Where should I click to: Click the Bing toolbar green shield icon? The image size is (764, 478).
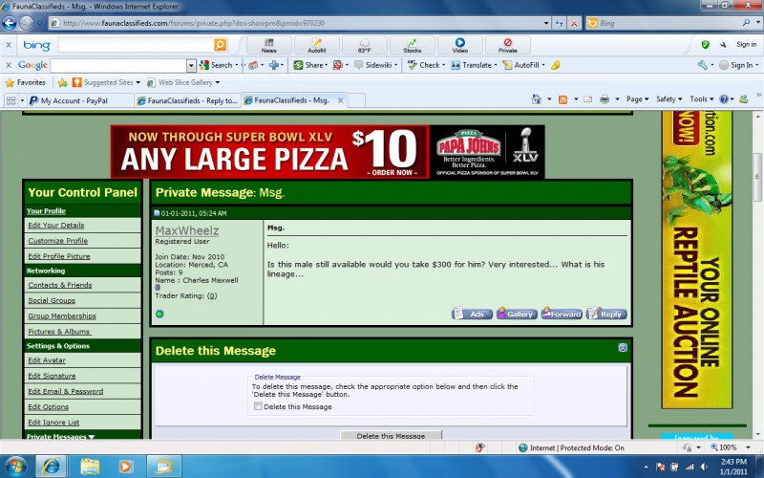705,45
